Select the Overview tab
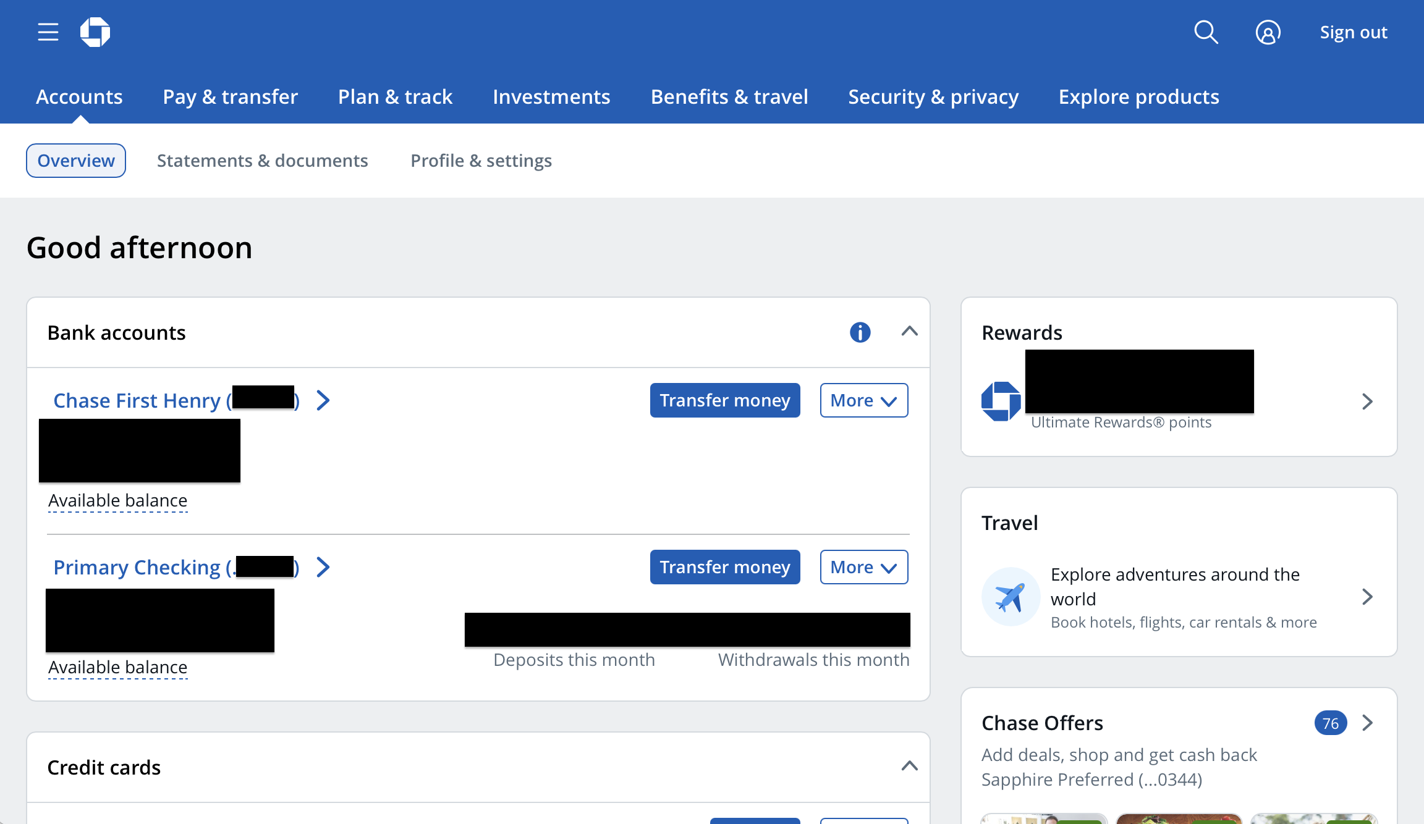 76,161
